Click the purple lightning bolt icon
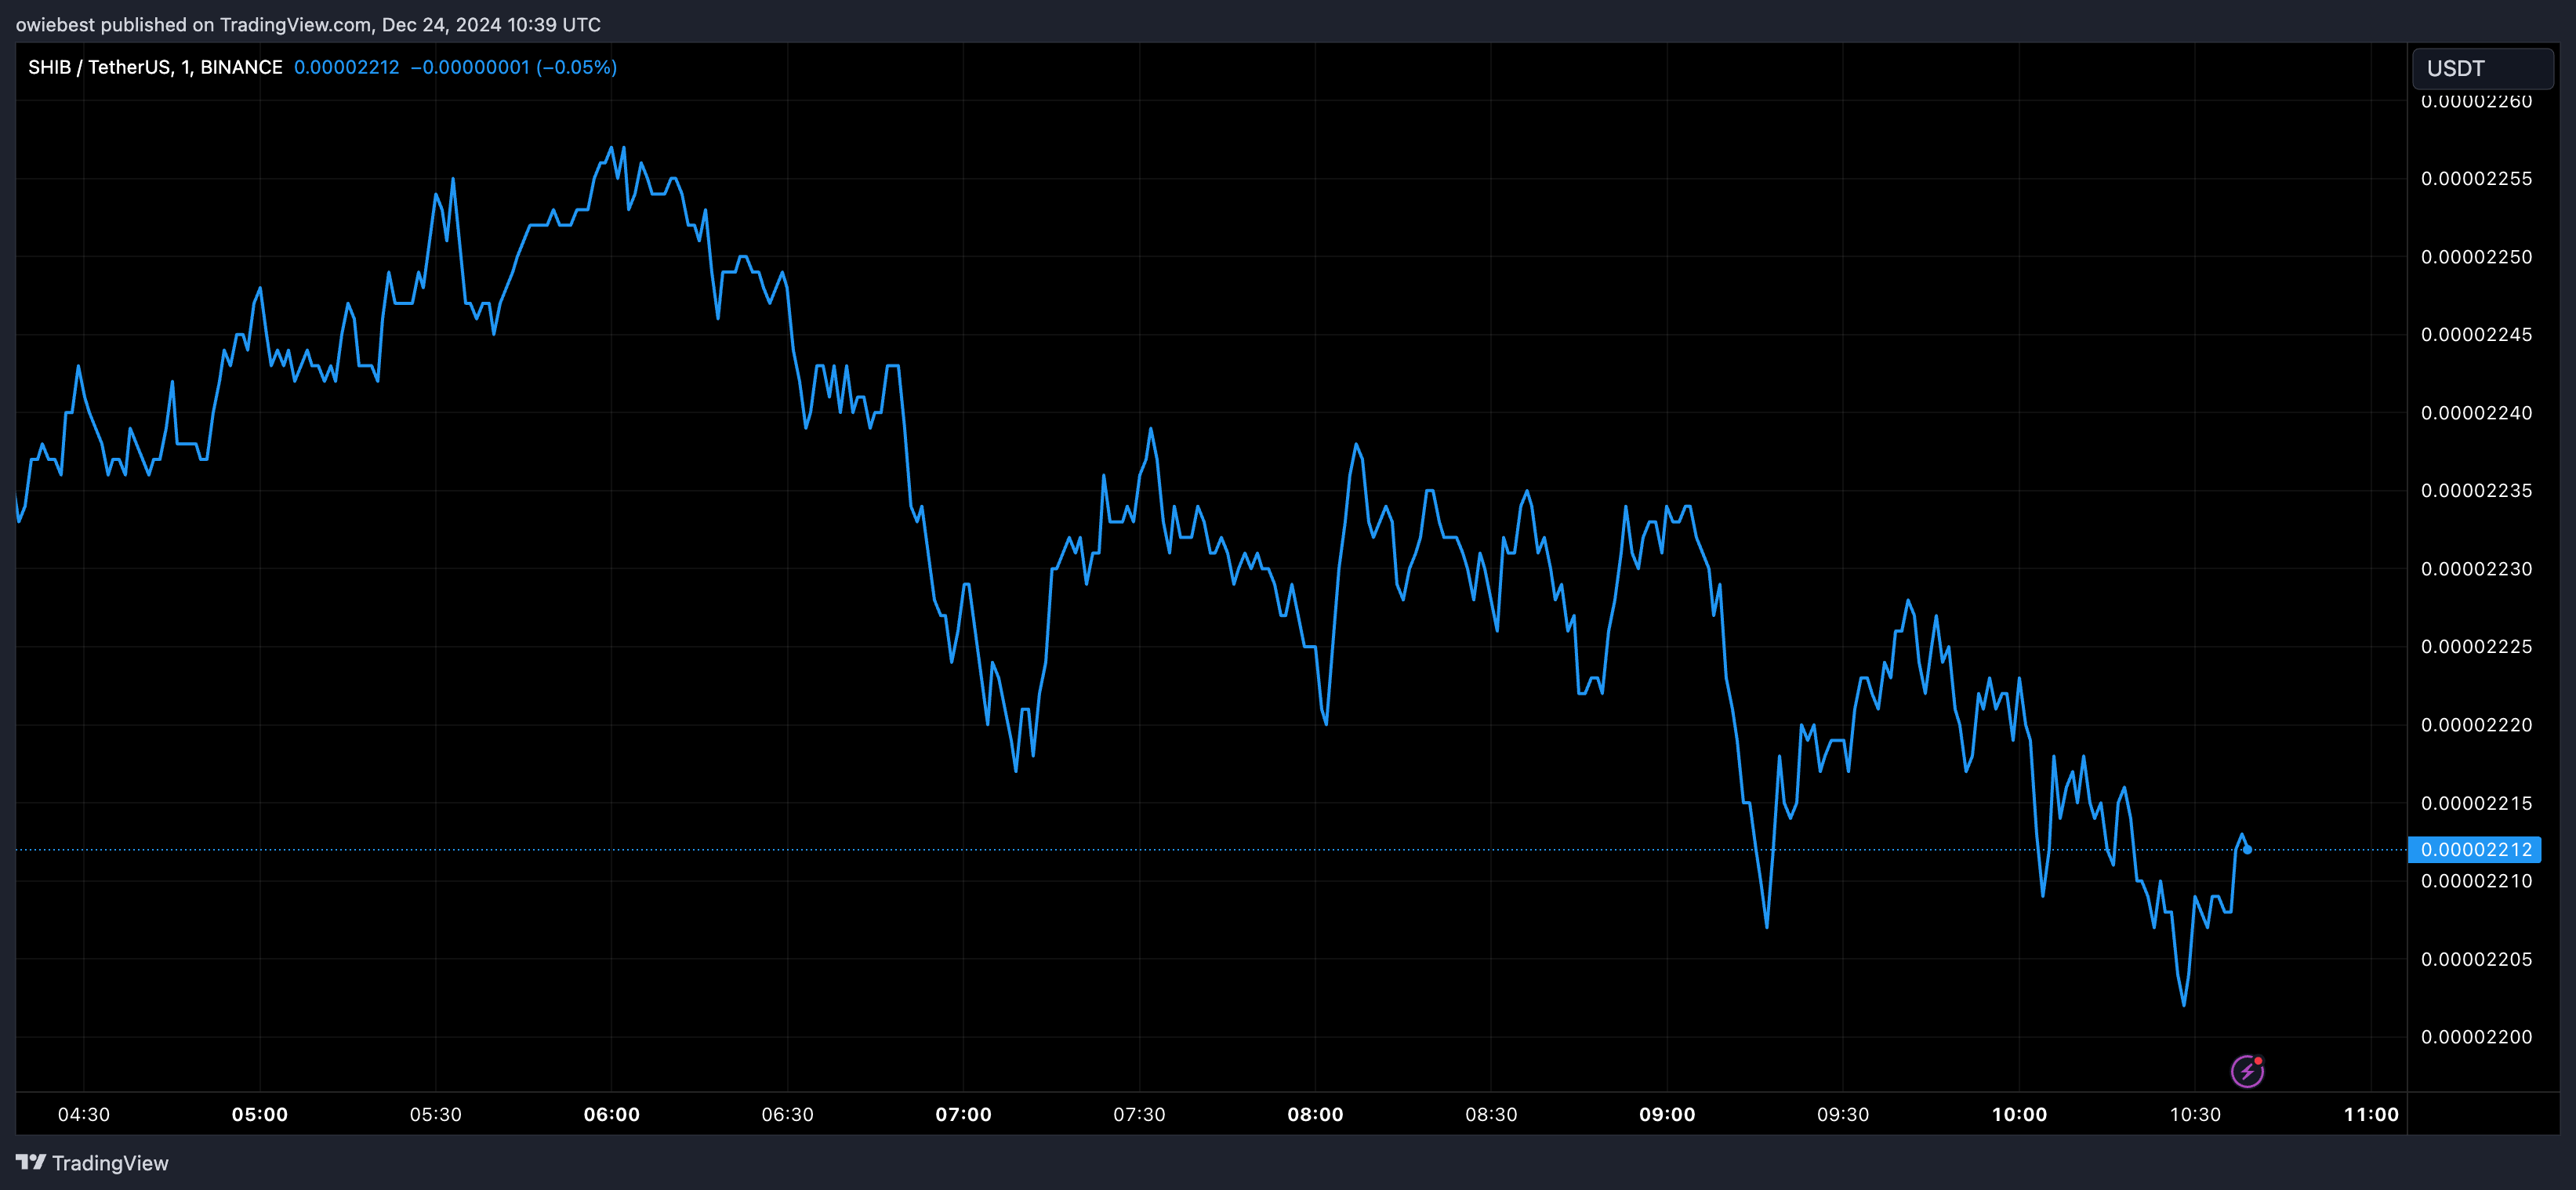 click(2247, 1071)
